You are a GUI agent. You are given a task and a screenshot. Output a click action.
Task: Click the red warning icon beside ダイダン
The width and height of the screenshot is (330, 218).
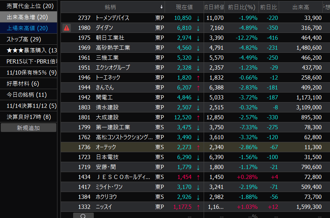67,28
